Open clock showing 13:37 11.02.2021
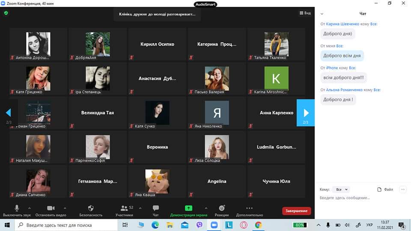Image resolution: width=411 pixels, height=231 pixels. (x=385, y=225)
